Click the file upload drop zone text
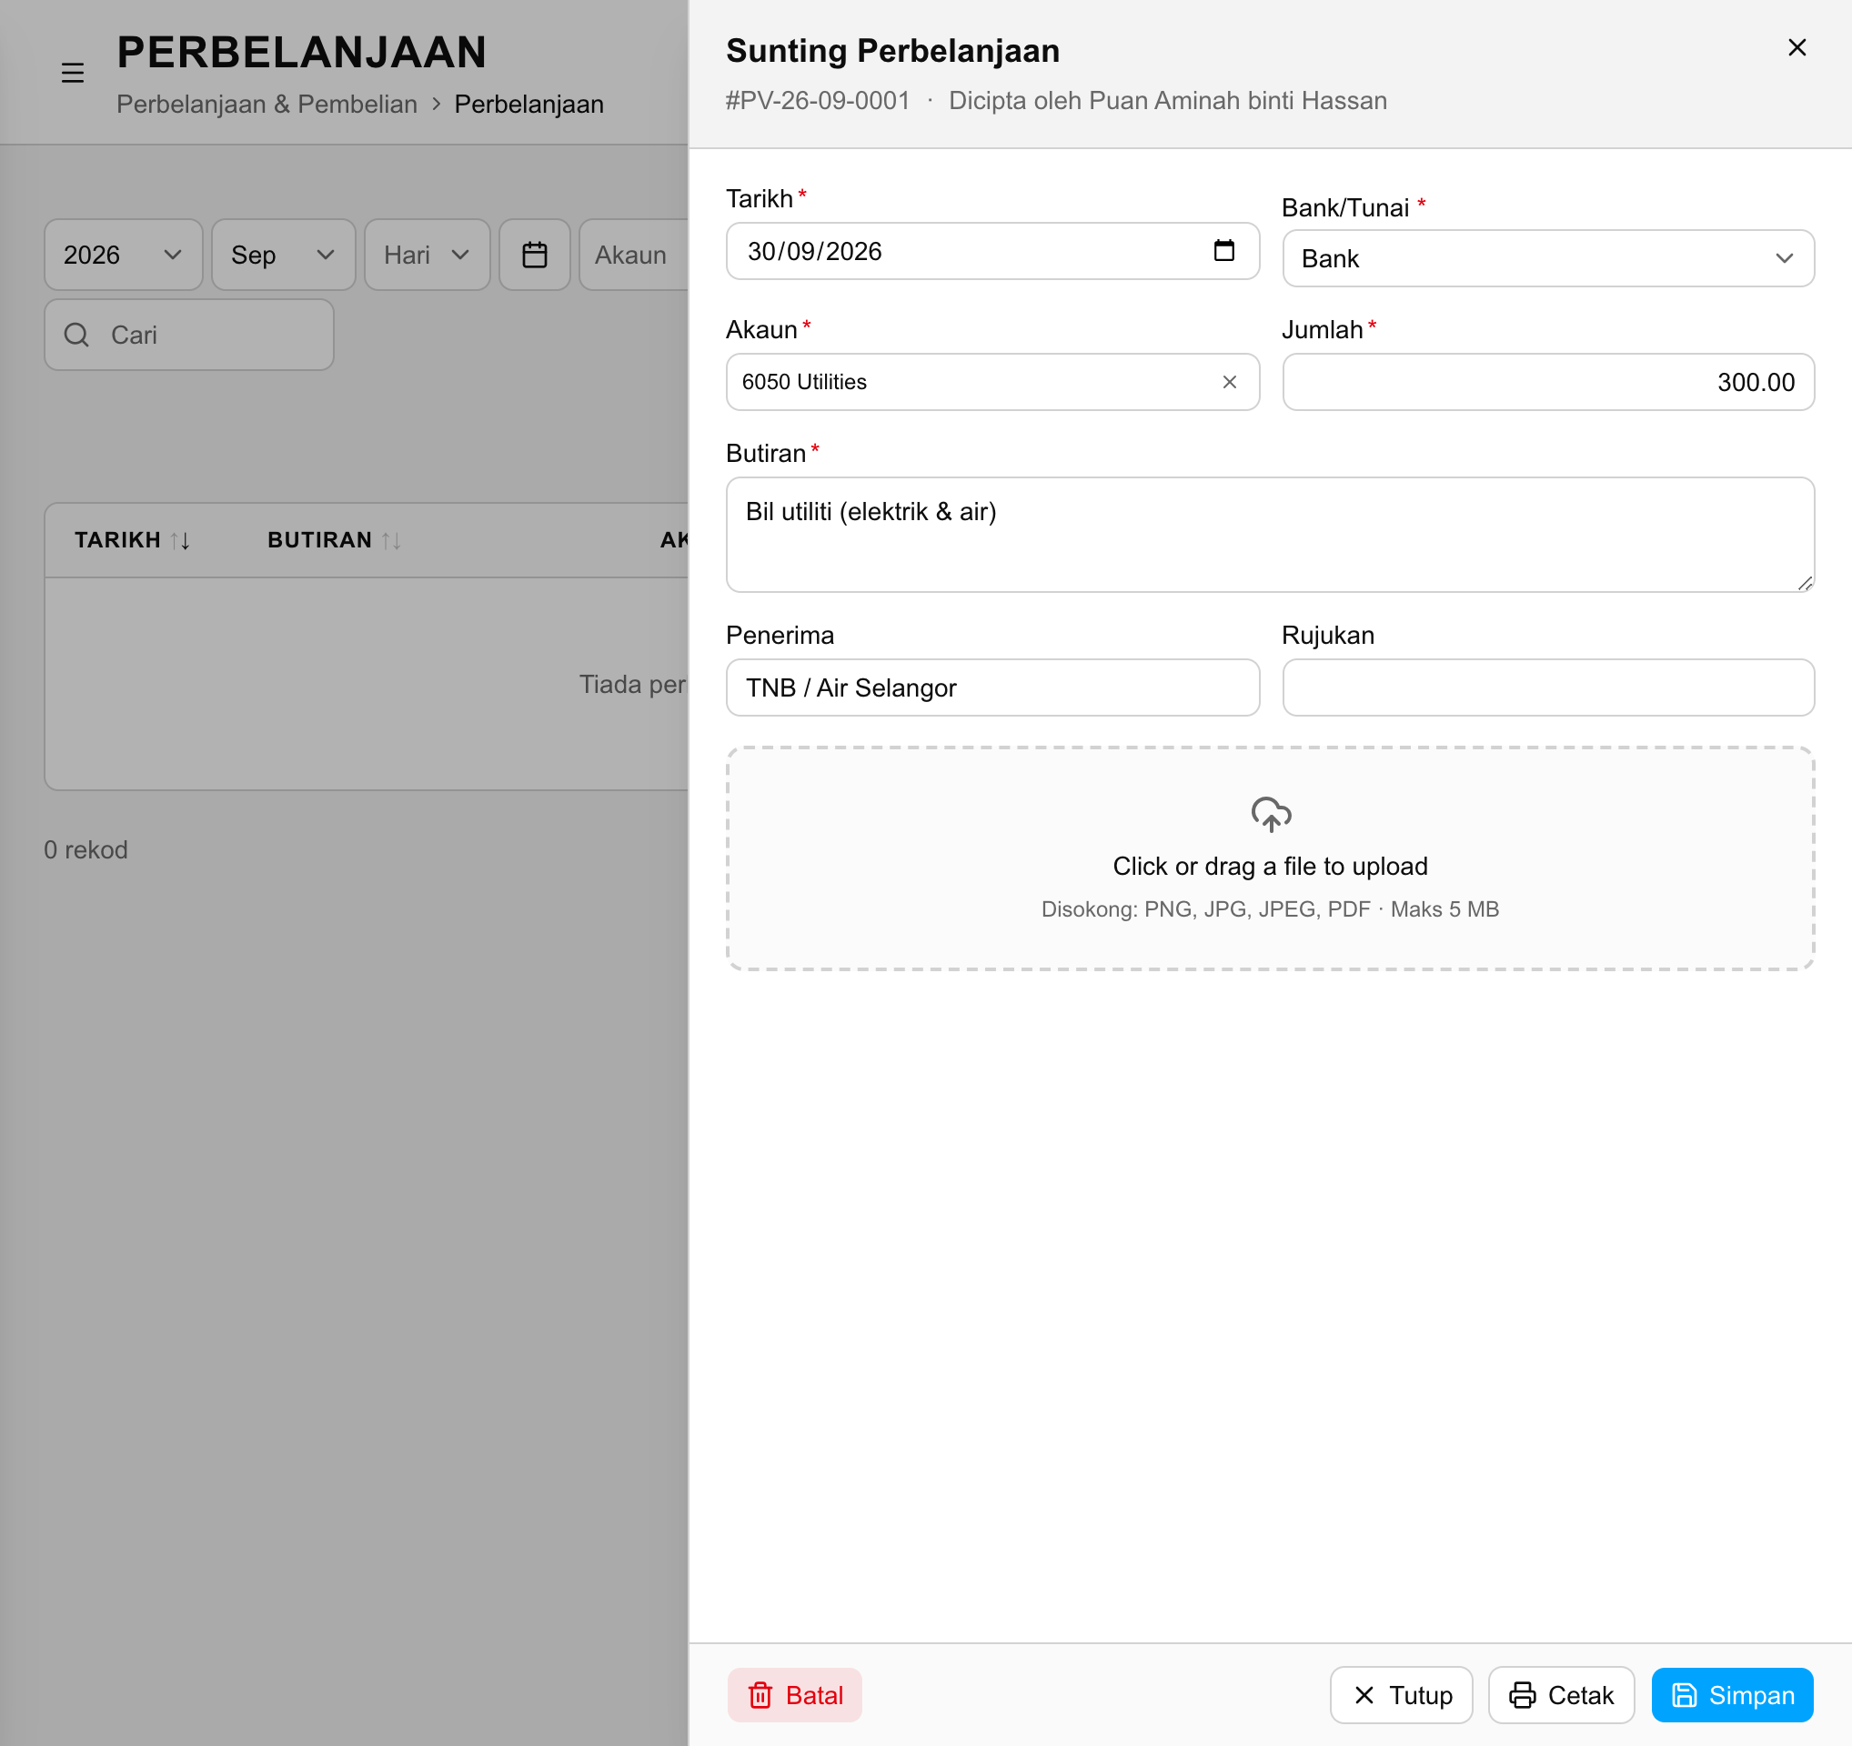This screenshot has width=1852, height=1746. (1270, 866)
